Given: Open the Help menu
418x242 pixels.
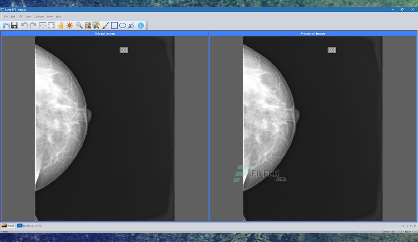Looking at the screenshot, I should [x=58, y=17].
